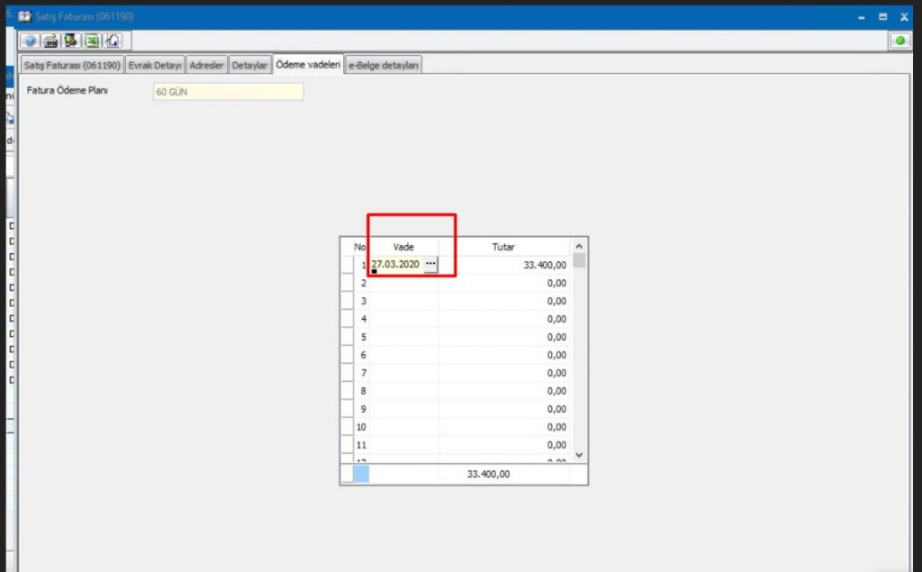Select the row 2 header selector box
This screenshot has height=572, width=922.
[347, 283]
